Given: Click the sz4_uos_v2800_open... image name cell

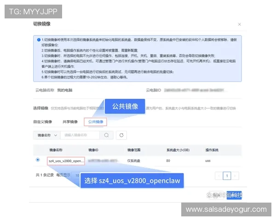Looking at the screenshot, I should (x=66, y=161).
